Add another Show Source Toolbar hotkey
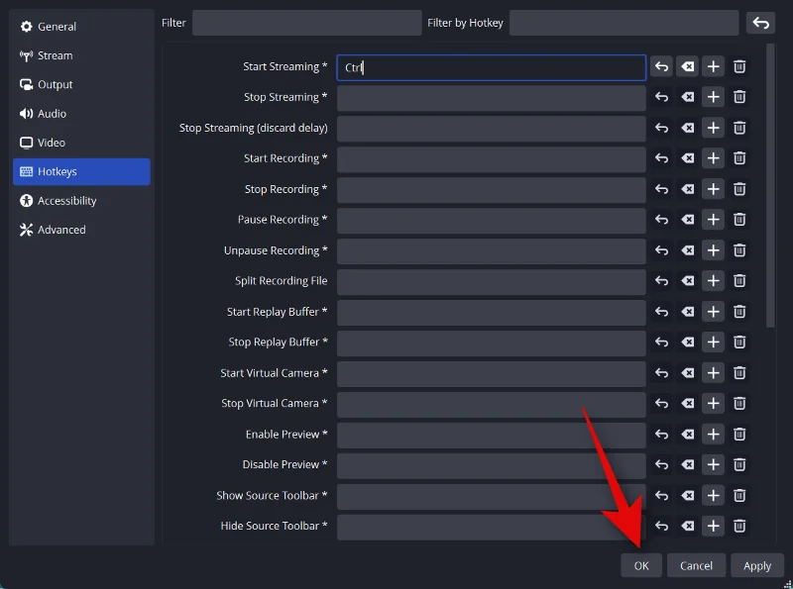This screenshot has height=589, width=793. (x=713, y=496)
